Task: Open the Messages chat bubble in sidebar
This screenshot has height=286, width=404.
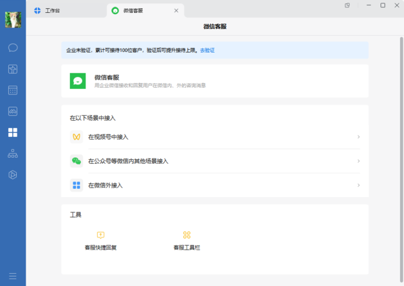Action: coord(13,48)
